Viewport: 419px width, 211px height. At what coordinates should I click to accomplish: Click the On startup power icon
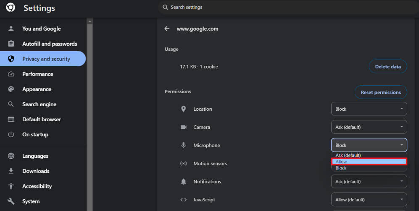pos(11,134)
